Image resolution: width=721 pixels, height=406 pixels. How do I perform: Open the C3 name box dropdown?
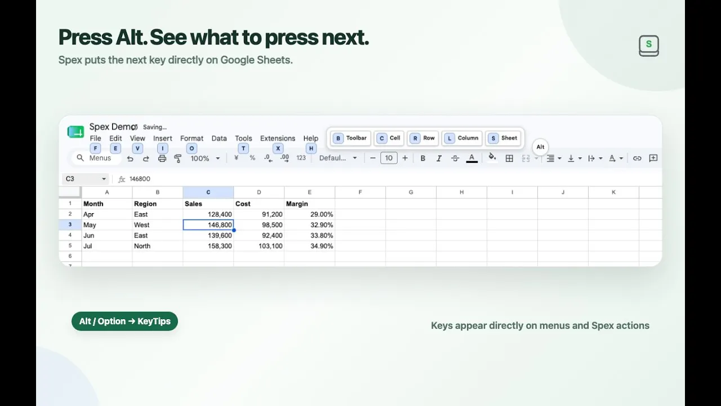tap(104, 179)
